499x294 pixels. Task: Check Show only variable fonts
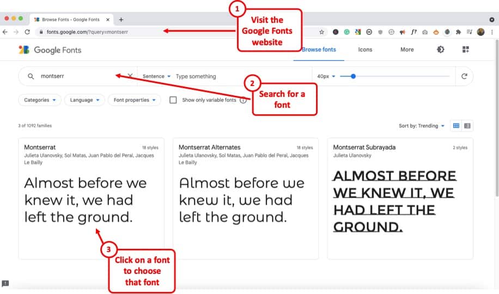tap(173, 100)
